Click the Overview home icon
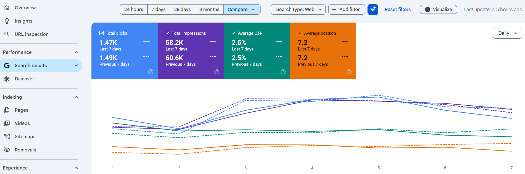 pos(7,8)
